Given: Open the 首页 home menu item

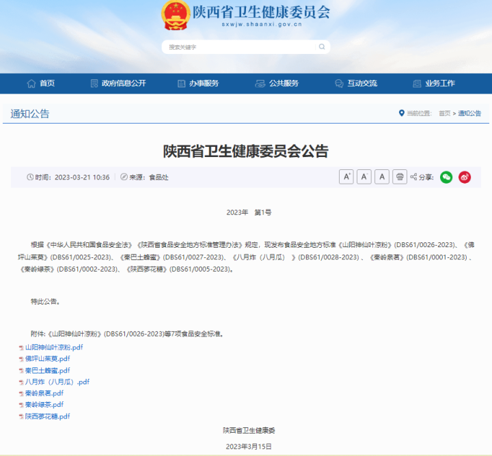Looking at the screenshot, I should 41,83.
